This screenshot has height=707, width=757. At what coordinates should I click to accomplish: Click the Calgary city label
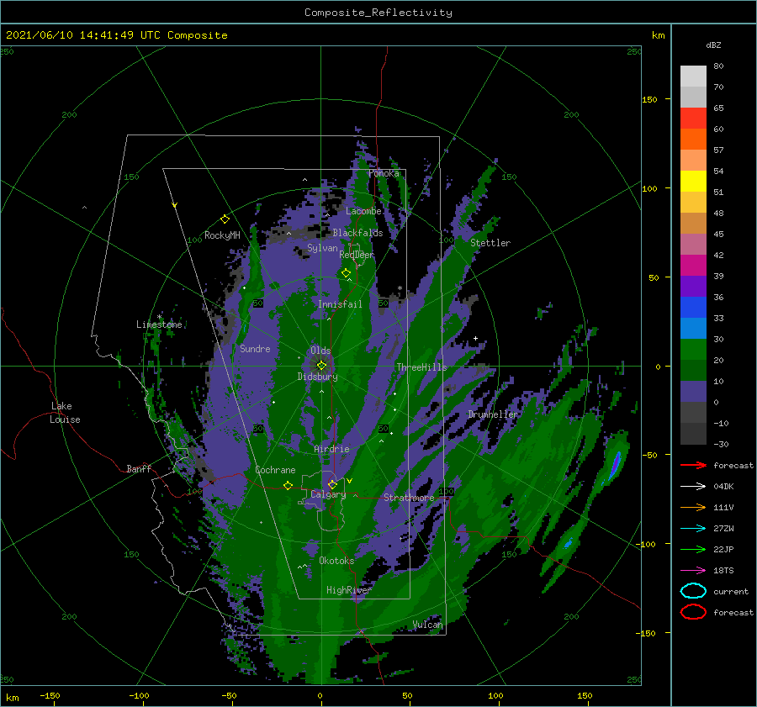(x=328, y=494)
